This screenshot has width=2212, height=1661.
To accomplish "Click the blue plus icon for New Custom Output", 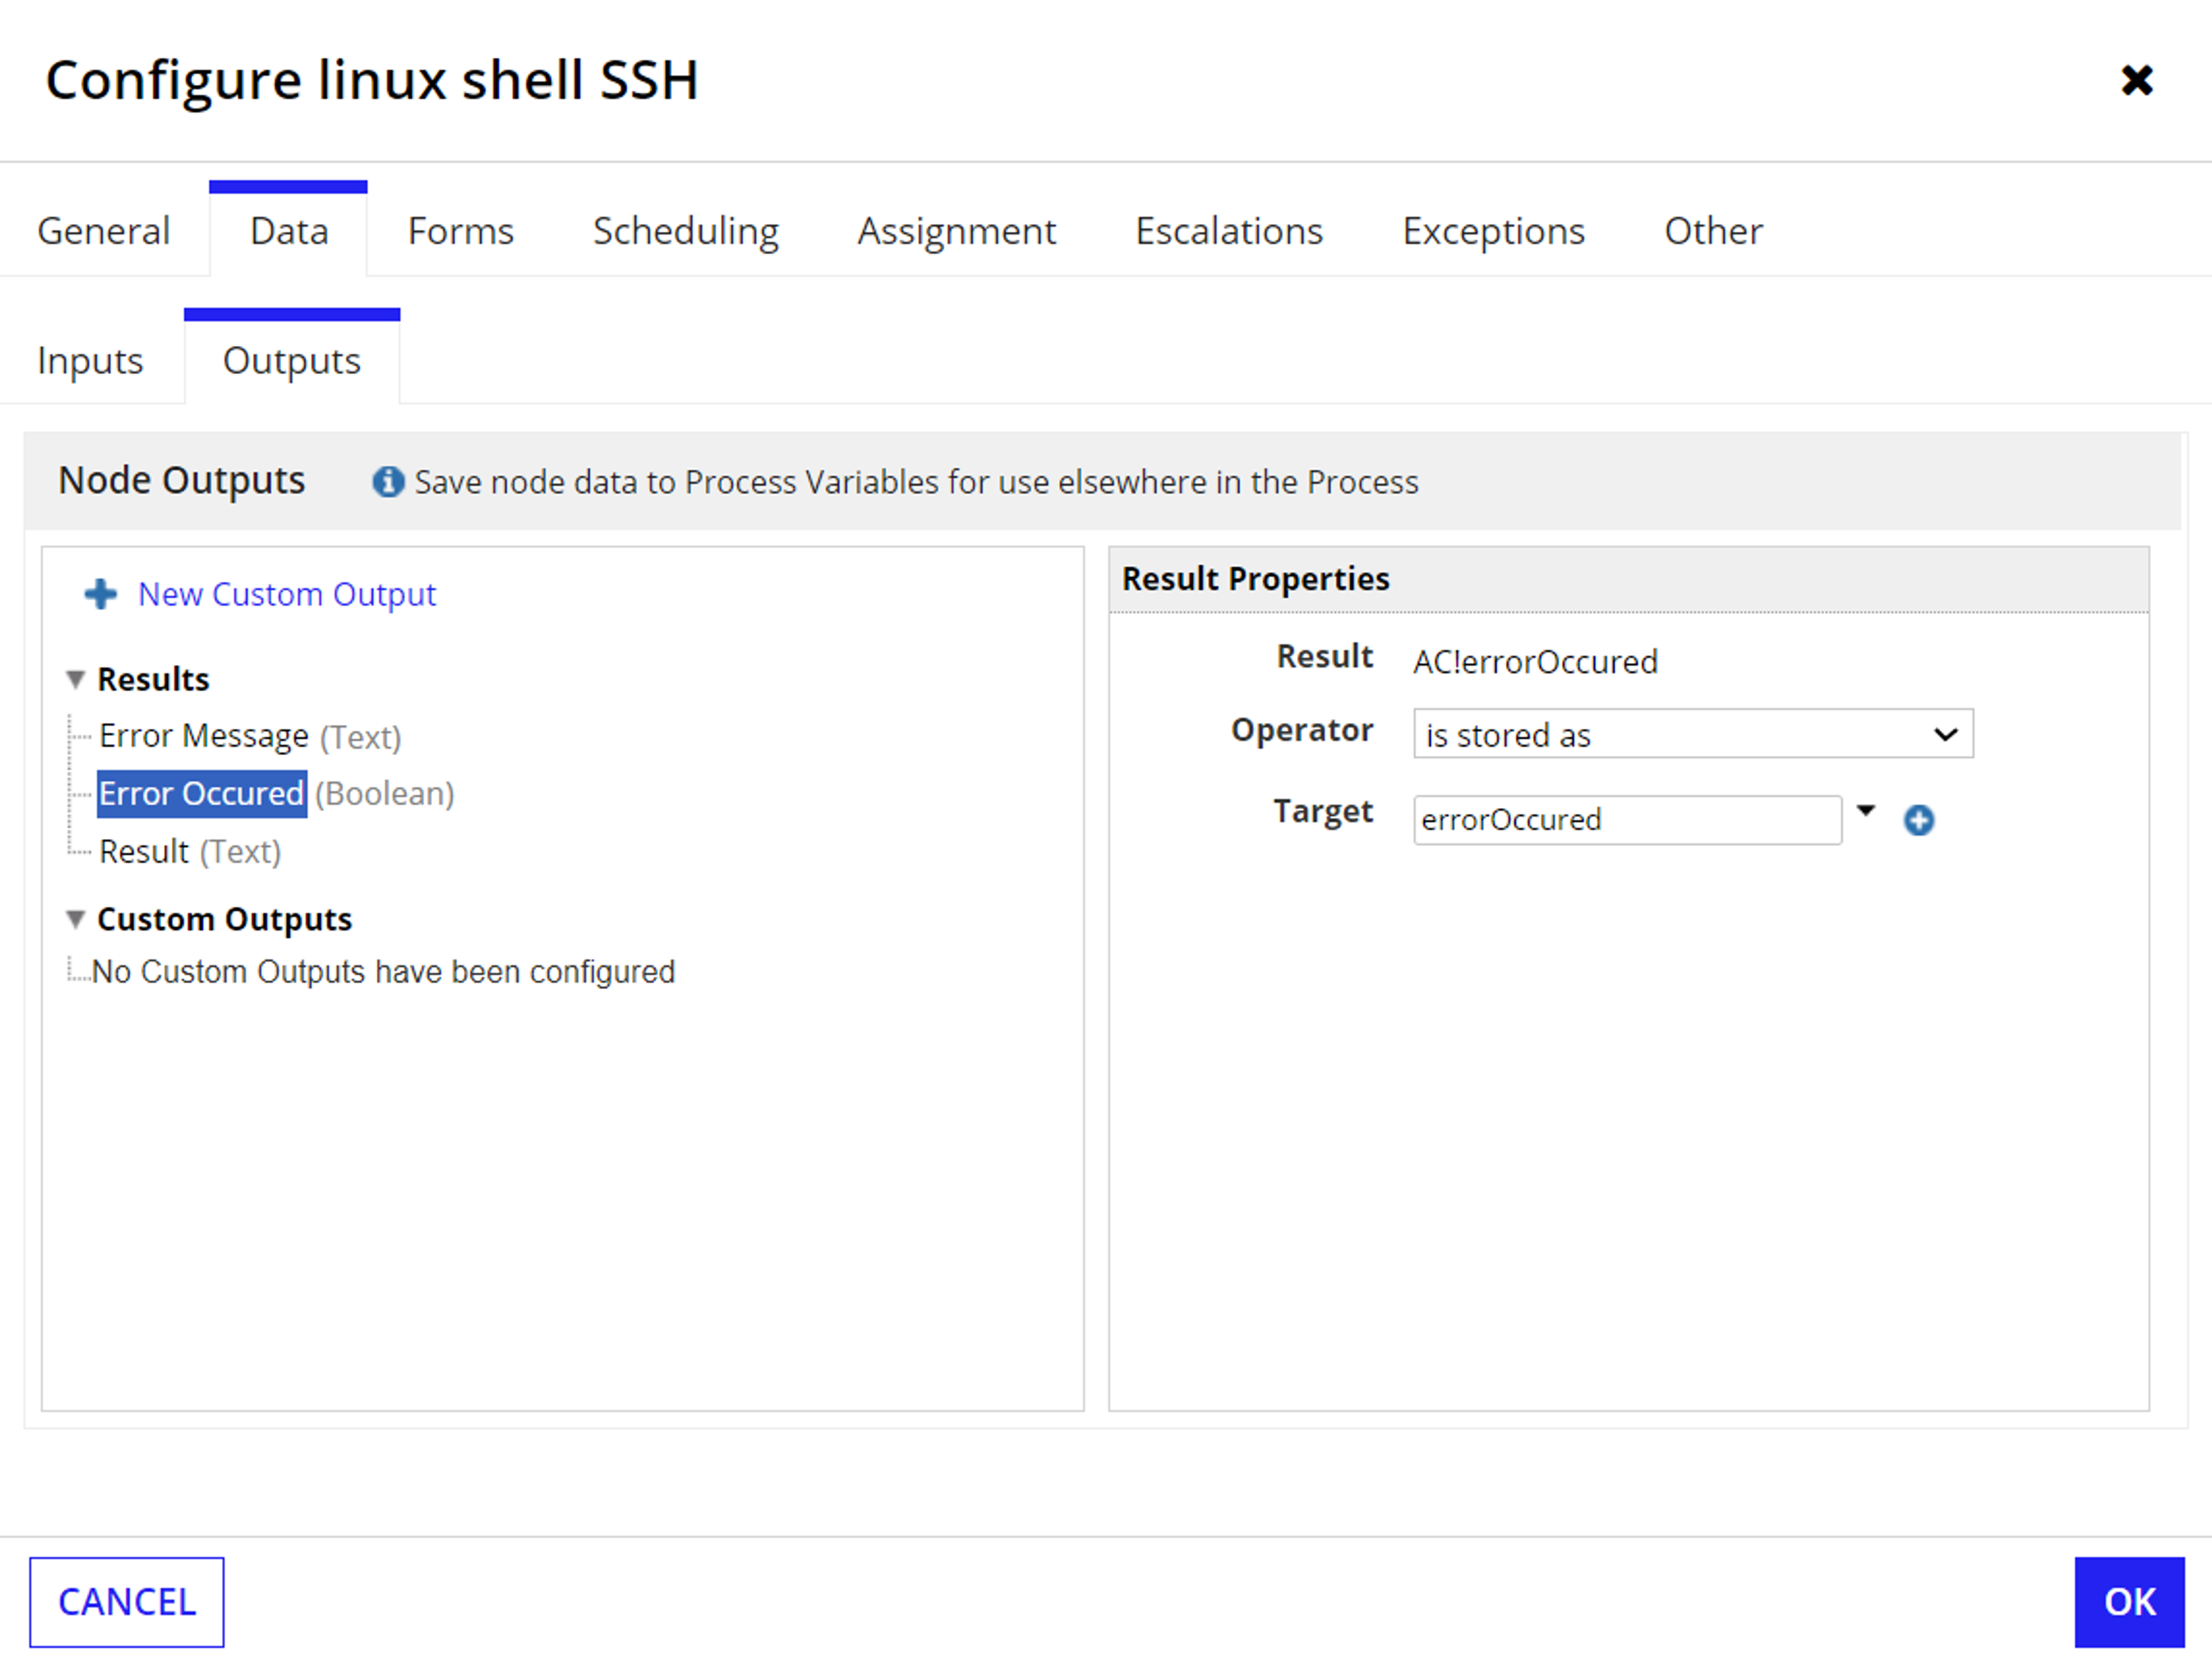I will 100,594.
